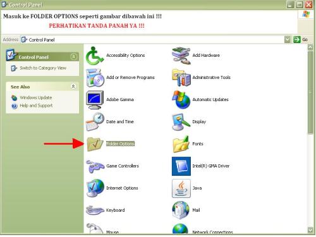Collapse the Control Panel sidebar section
316x237 pixels.
tap(73, 57)
